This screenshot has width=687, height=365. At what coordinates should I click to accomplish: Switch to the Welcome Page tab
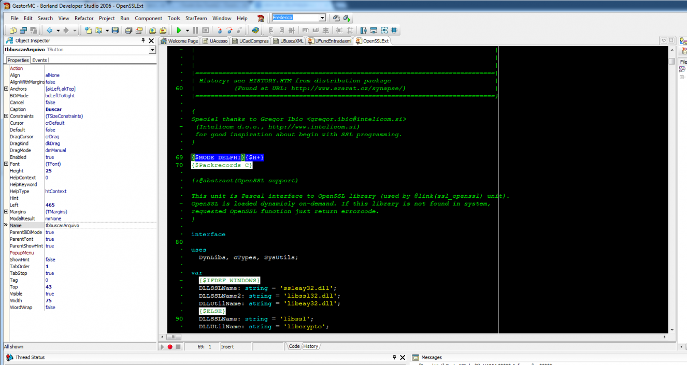point(180,41)
